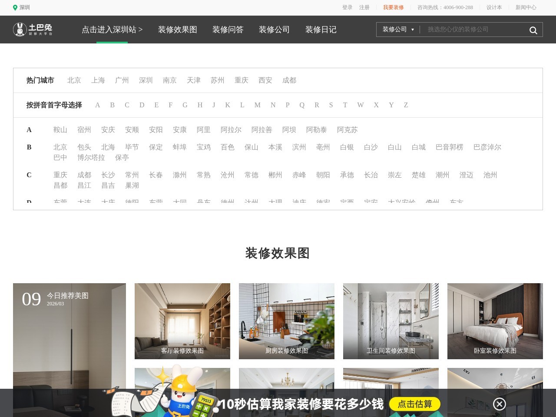The height and width of the screenshot is (417, 556).
Task: Click the decoration company search input field
Action: (473, 30)
